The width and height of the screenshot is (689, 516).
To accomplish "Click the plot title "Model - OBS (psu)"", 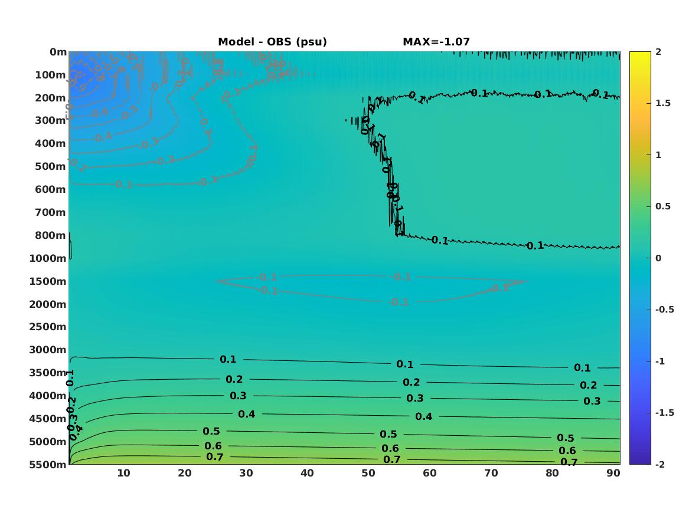I will coord(272,42).
